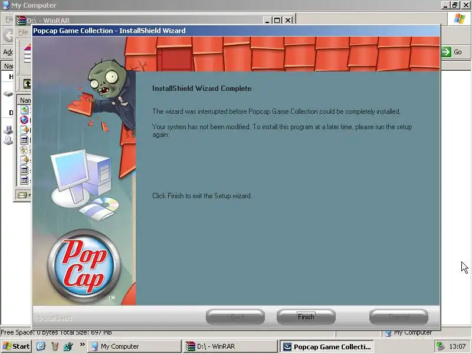This screenshot has width=472, height=354.
Task: Select the first file icon in WinRAR list
Action: tap(24, 110)
